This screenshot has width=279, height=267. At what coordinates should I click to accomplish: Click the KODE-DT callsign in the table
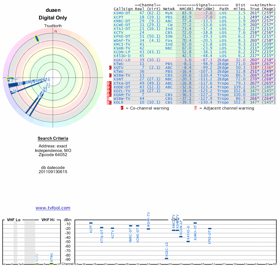122,87
